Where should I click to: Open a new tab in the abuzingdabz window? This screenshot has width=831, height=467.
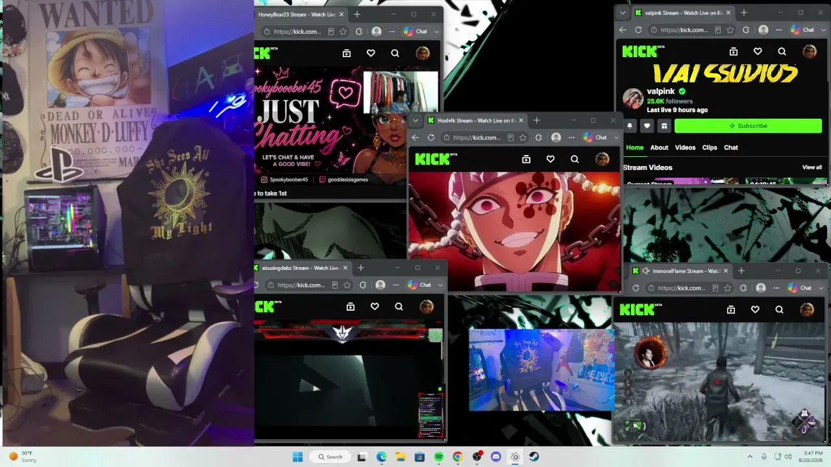(x=361, y=268)
